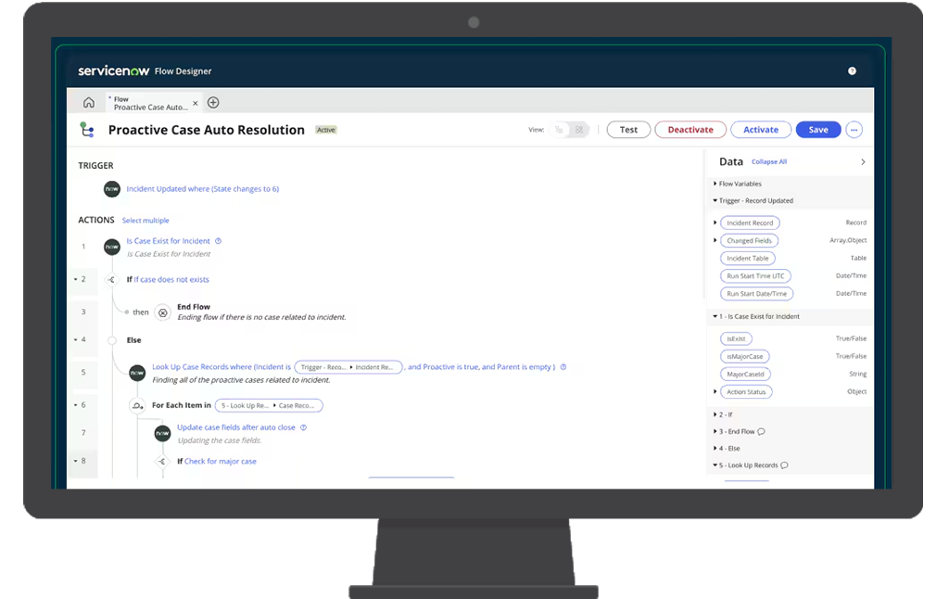Click Collapse All in Data panel

tap(768, 161)
